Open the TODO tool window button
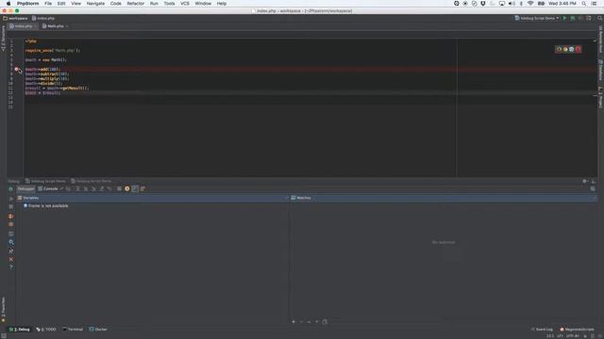This screenshot has height=339, width=604. (x=46, y=330)
